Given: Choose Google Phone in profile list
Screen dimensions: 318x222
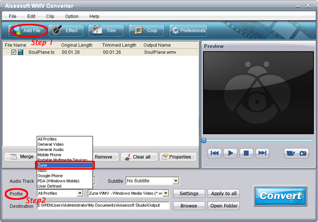Looking at the screenshot, I should [51, 176].
